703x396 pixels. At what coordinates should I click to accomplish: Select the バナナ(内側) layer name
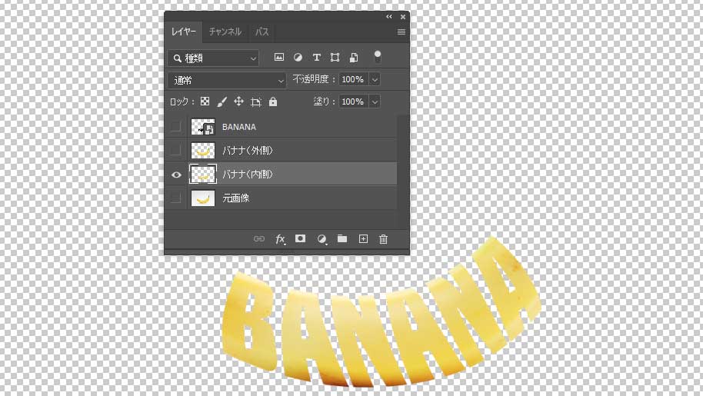pyautogui.click(x=248, y=175)
